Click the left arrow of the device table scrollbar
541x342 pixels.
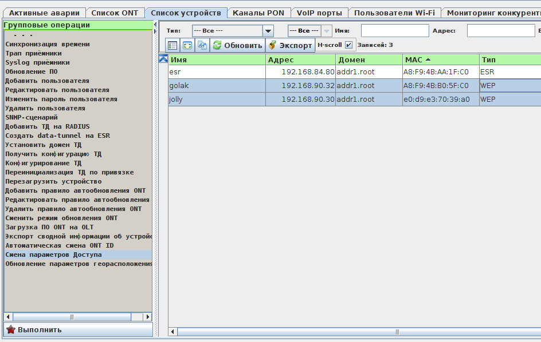point(173,332)
